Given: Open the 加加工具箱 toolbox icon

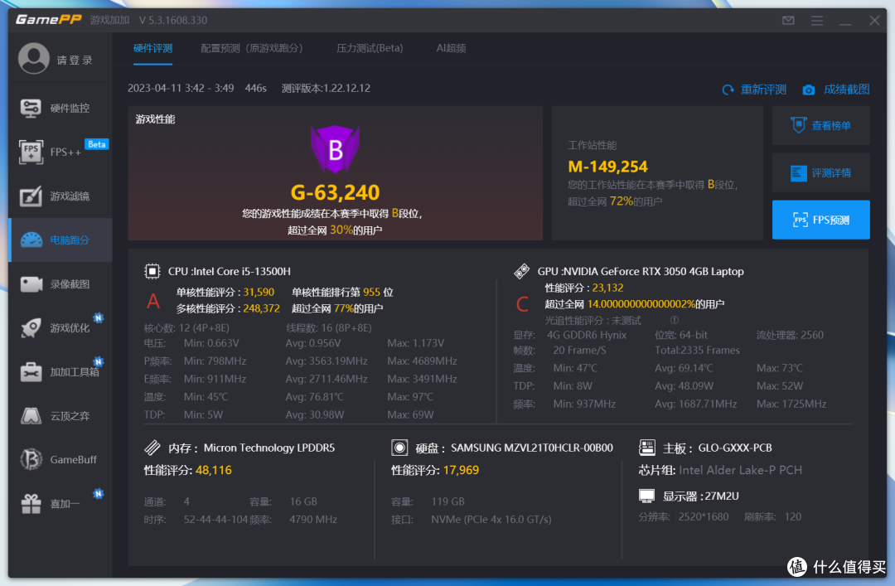Looking at the screenshot, I should [31, 372].
